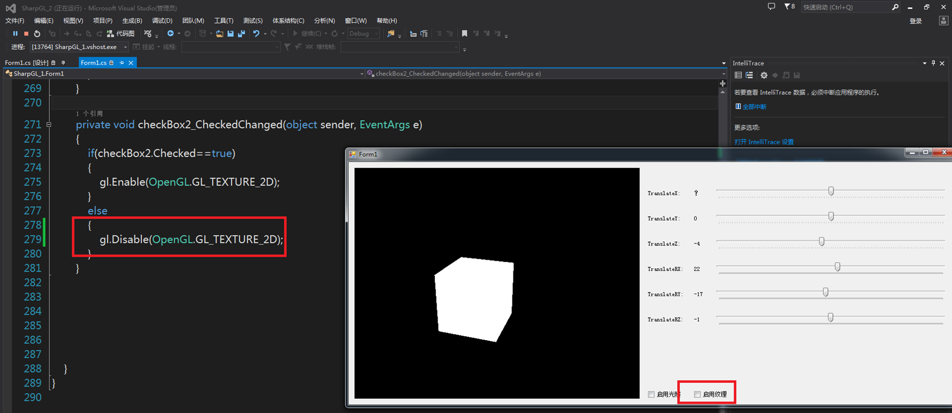Click the 登录 sign-in button

[916, 21]
